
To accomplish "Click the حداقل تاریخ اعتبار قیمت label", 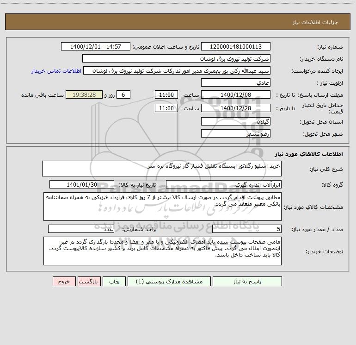I will coord(322,108).
